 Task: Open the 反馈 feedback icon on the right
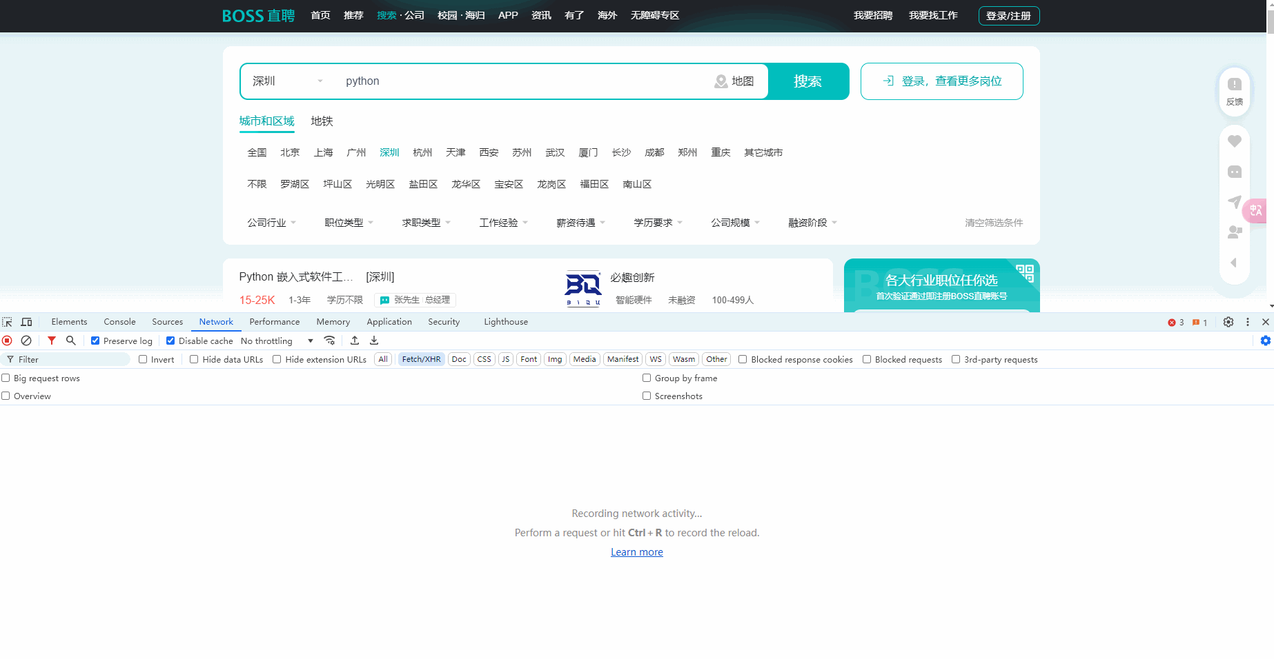pyautogui.click(x=1234, y=92)
